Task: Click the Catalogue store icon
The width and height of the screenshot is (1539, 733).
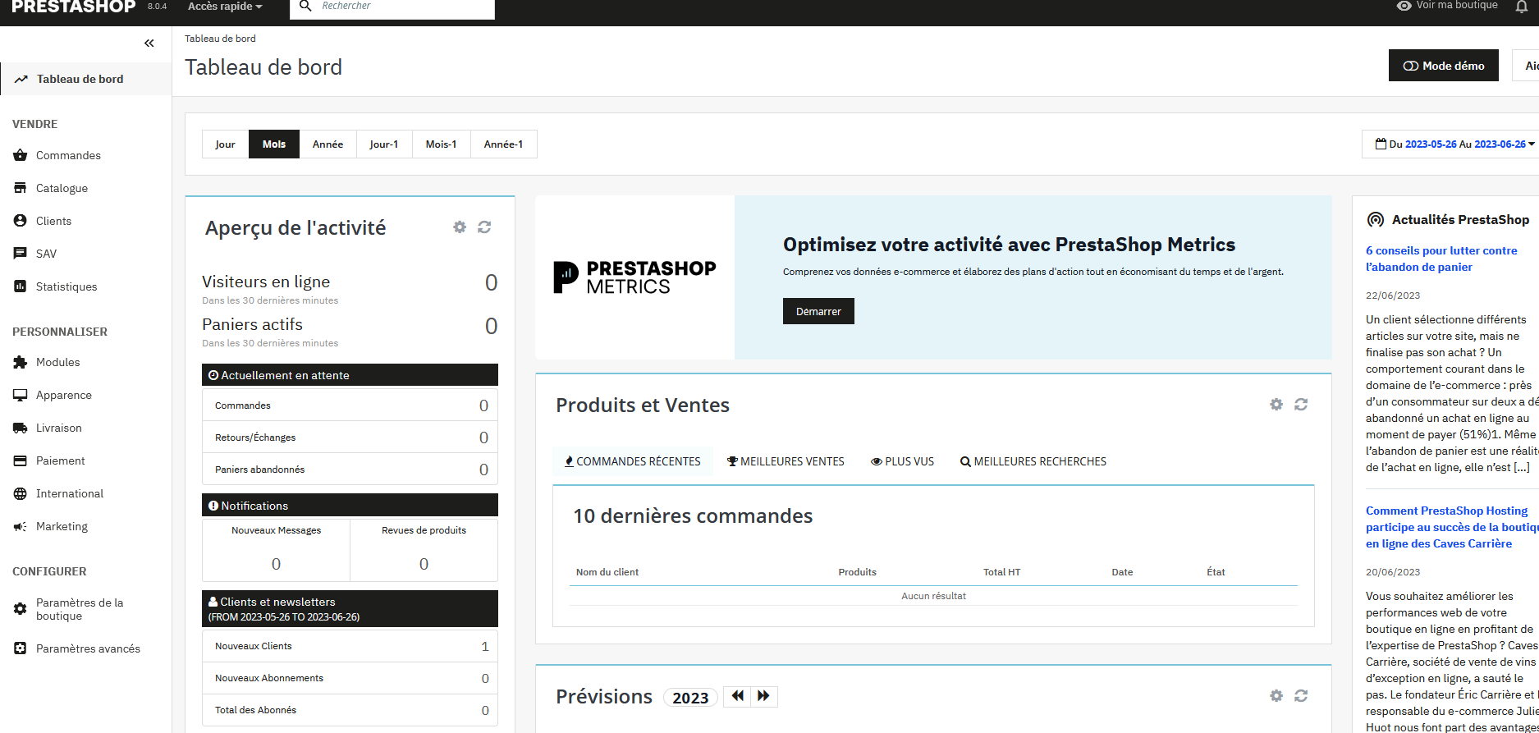Action: (x=21, y=188)
